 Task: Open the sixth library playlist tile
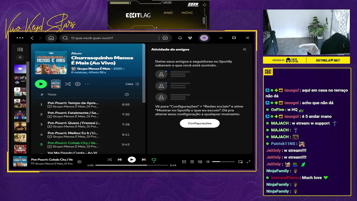(x=20, y=126)
